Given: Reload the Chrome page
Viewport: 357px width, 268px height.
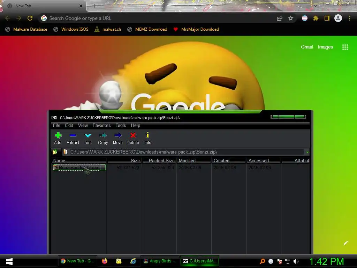Looking at the screenshot, I should pyautogui.click(x=30, y=18).
